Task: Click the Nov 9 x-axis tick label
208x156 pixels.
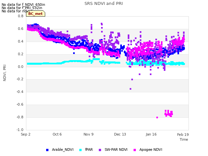Action: [x=88, y=134]
